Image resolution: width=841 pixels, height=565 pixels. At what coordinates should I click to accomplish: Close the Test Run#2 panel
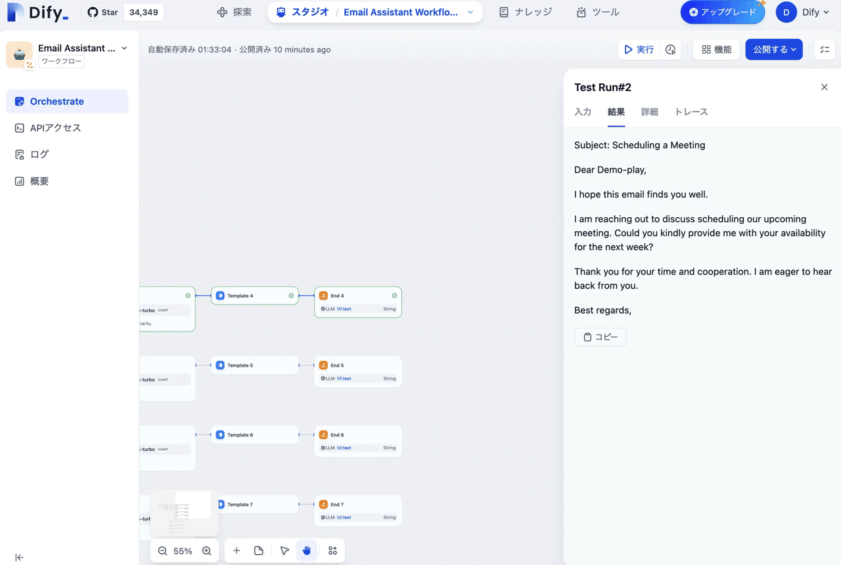[x=825, y=87]
